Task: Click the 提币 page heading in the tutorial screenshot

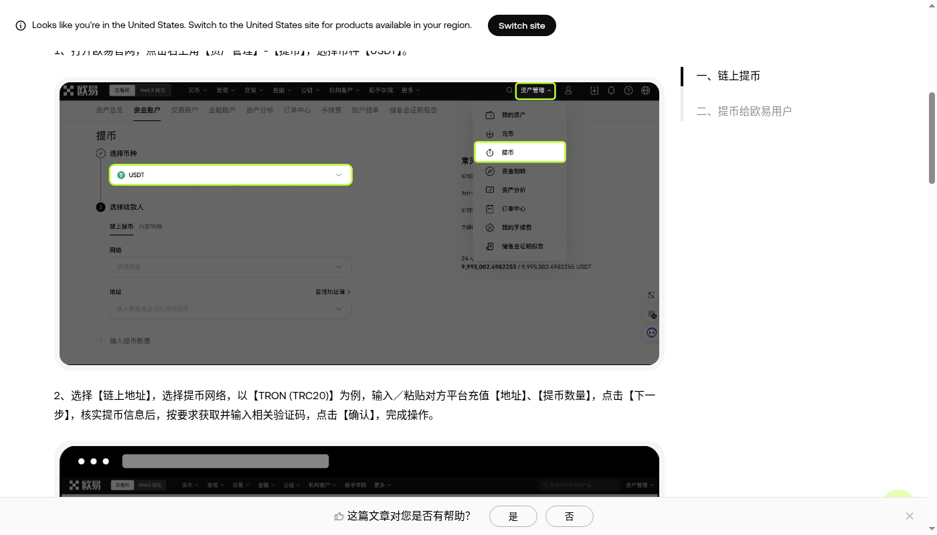Action: 106,136
